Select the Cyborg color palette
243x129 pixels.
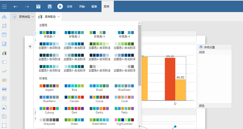[49, 110]
